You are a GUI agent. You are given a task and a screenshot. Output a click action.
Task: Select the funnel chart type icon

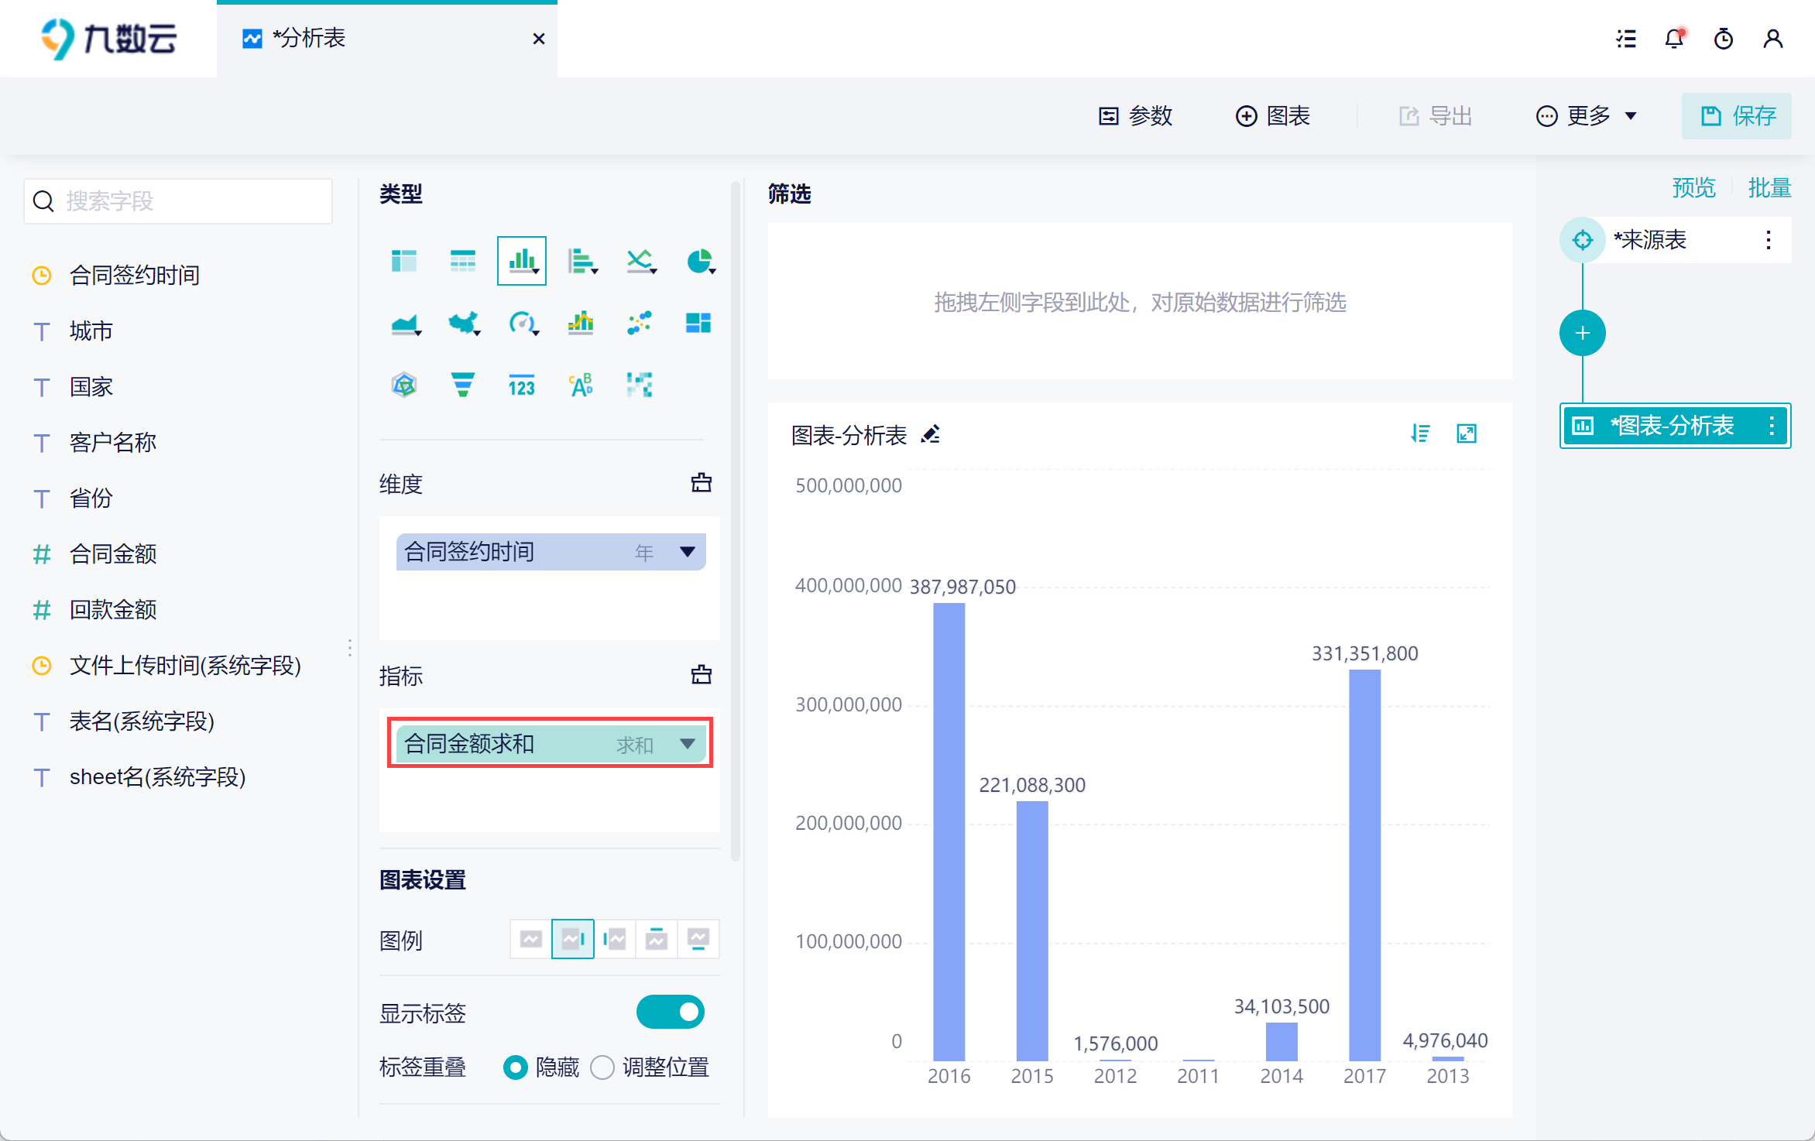tap(463, 385)
